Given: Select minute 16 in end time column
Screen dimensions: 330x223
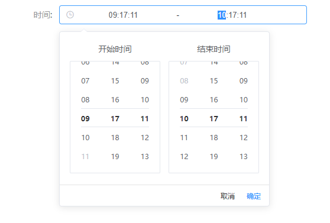Looking at the screenshot, I should tap(214, 99).
